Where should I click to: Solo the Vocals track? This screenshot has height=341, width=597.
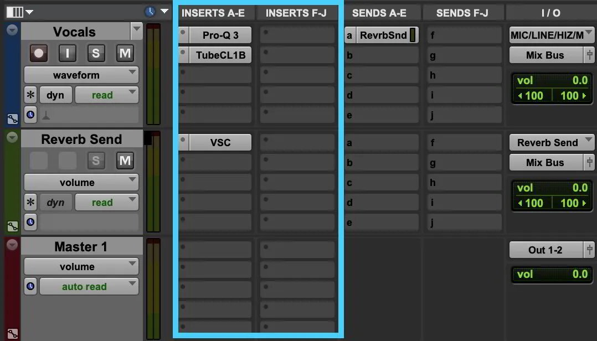95,53
